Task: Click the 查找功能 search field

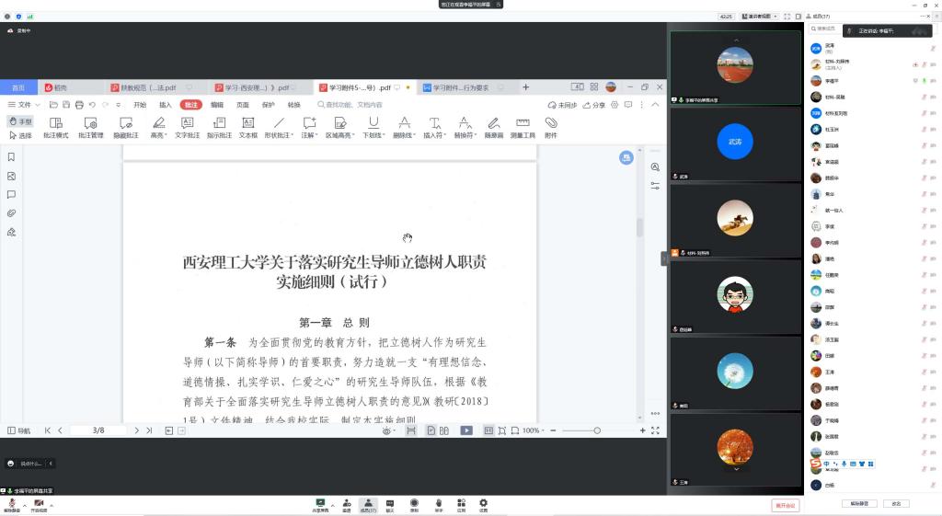Action: (x=350, y=105)
